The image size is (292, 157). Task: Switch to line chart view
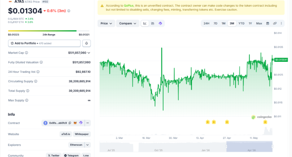[x=145, y=23]
